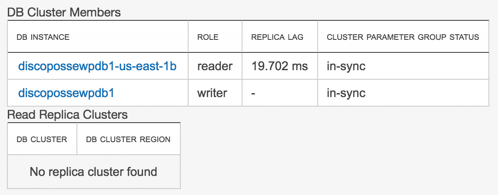Click the writer role cell

(x=212, y=93)
